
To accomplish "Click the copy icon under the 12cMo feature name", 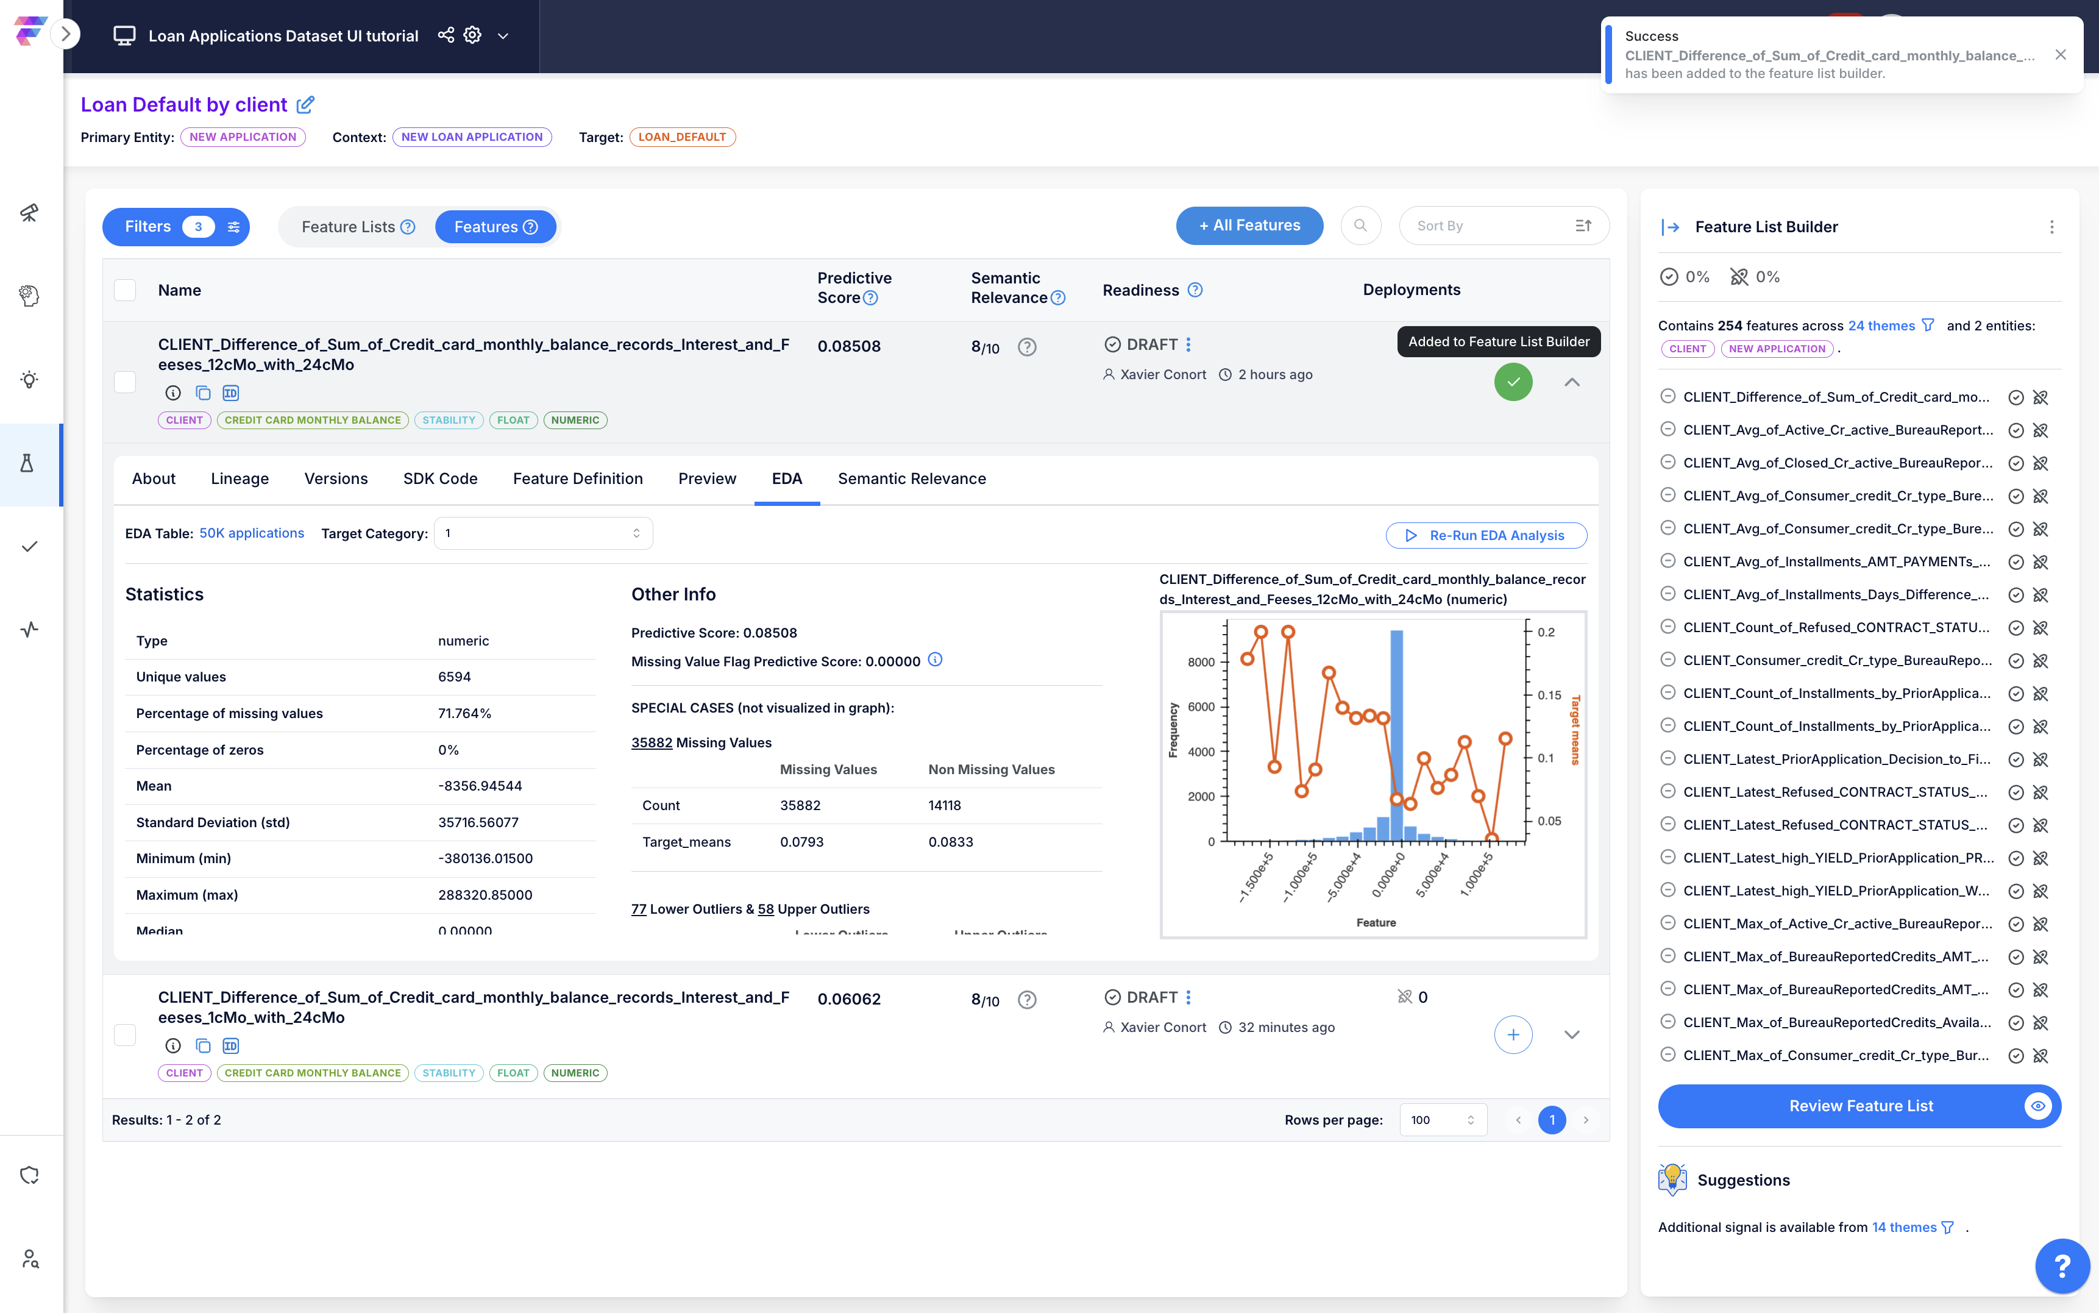I will [202, 393].
